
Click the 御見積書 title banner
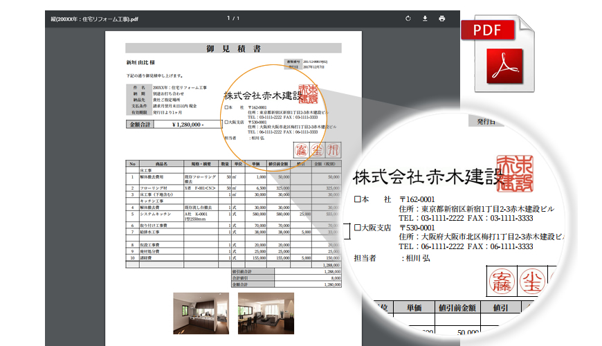click(233, 48)
